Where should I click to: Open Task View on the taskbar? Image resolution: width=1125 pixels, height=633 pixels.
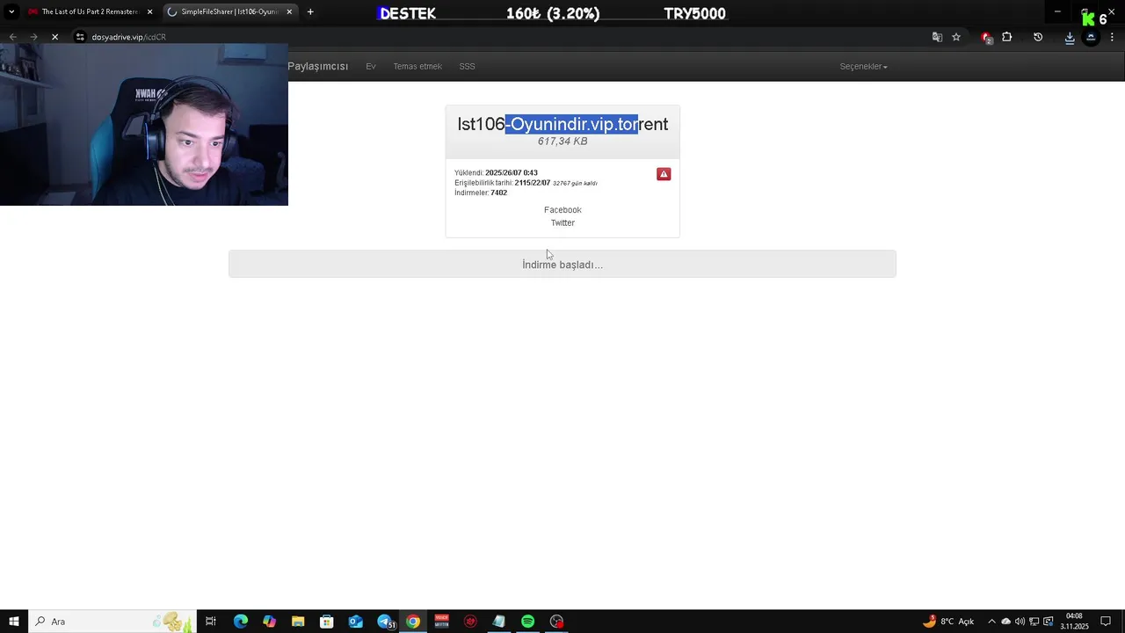pos(211,622)
